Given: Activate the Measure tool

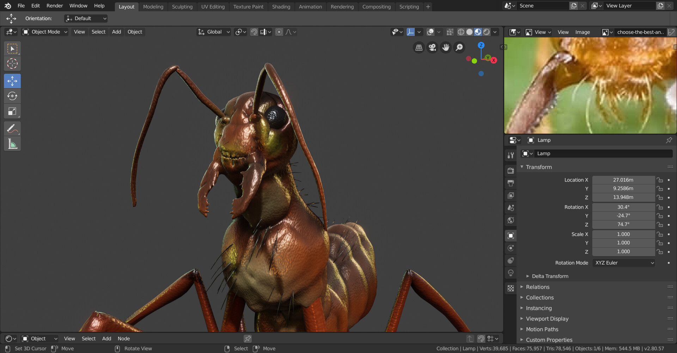Looking at the screenshot, I should tap(12, 143).
